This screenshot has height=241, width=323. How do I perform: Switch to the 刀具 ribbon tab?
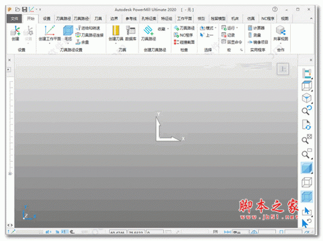[98, 18]
